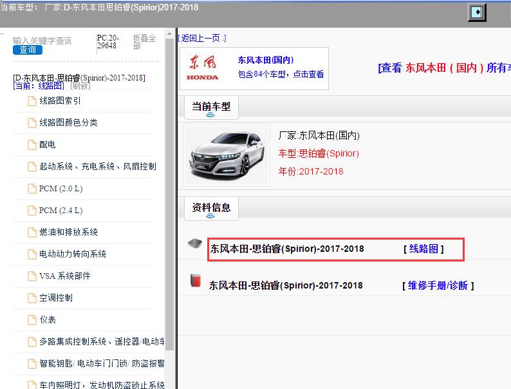Open the 配电 entry

point(48,144)
